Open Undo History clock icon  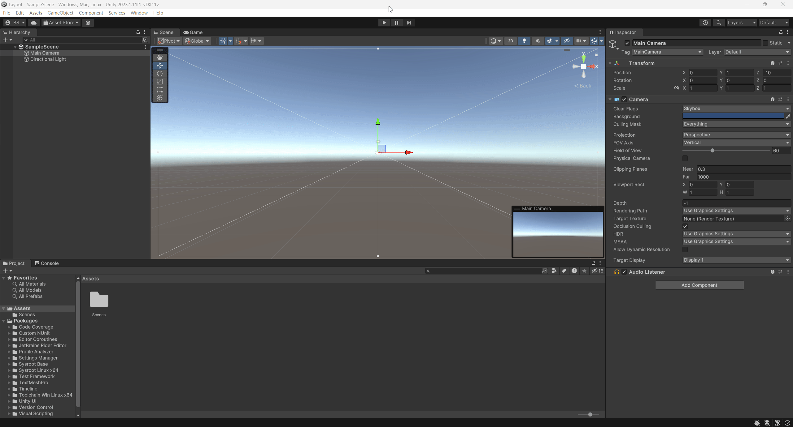(x=705, y=23)
